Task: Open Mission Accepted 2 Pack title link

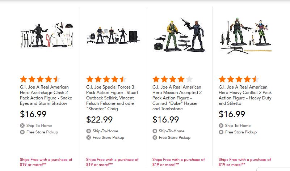Action: coord(177,98)
